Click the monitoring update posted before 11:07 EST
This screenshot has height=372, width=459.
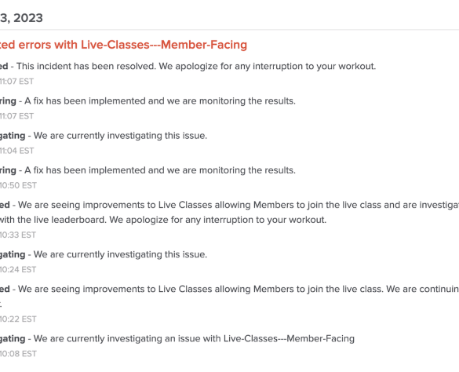pos(148,101)
